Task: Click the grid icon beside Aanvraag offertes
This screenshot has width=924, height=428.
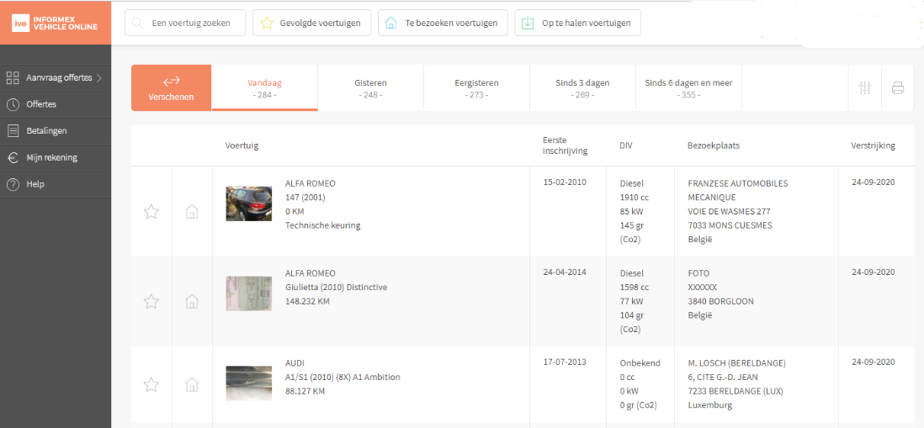Action: 13,77
